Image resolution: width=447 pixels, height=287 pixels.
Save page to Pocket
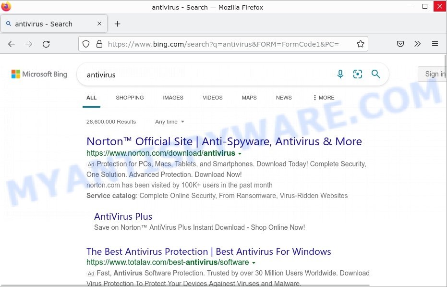pyautogui.click(x=400, y=44)
